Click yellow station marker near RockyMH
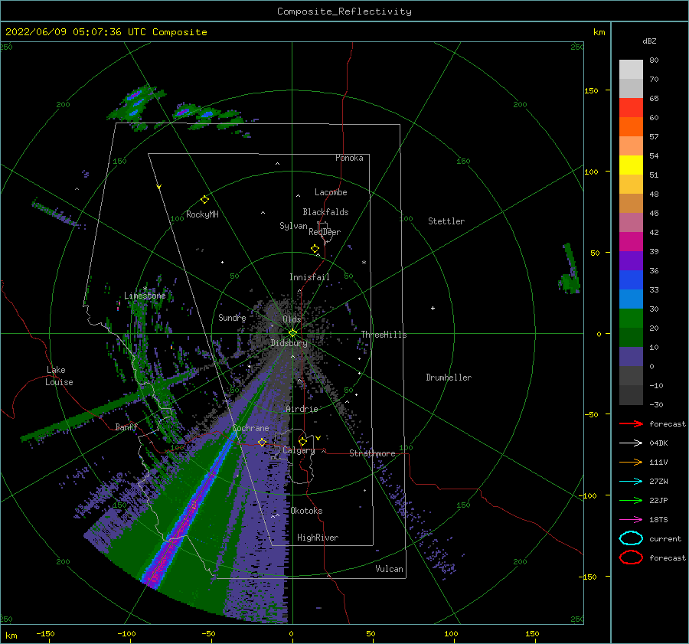This screenshot has height=644, width=689. [204, 200]
